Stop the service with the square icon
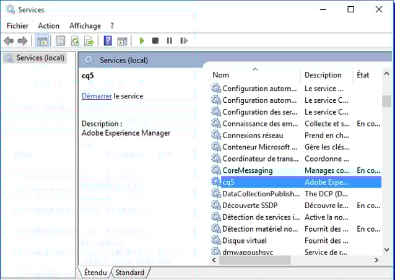The image size is (395, 280). tap(155, 41)
